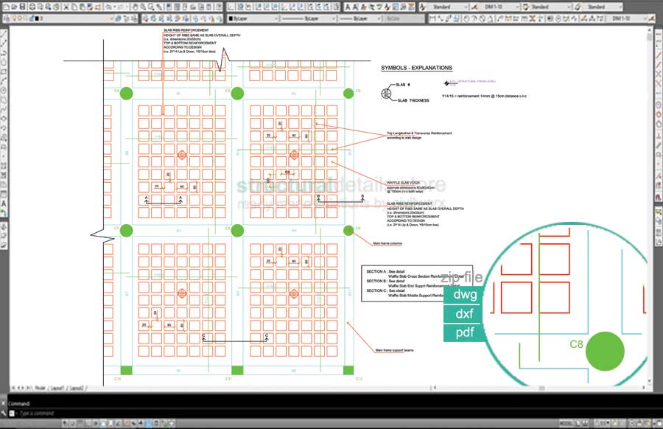The height and width of the screenshot is (429, 663).
Task: Click the New drawing icon
Action: click(x=6, y=7)
